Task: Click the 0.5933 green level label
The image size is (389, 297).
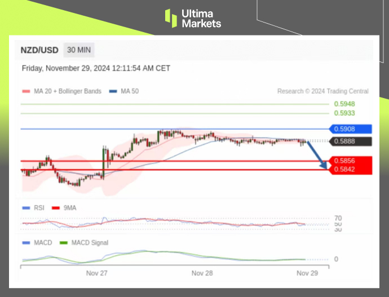Action: tap(344, 113)
